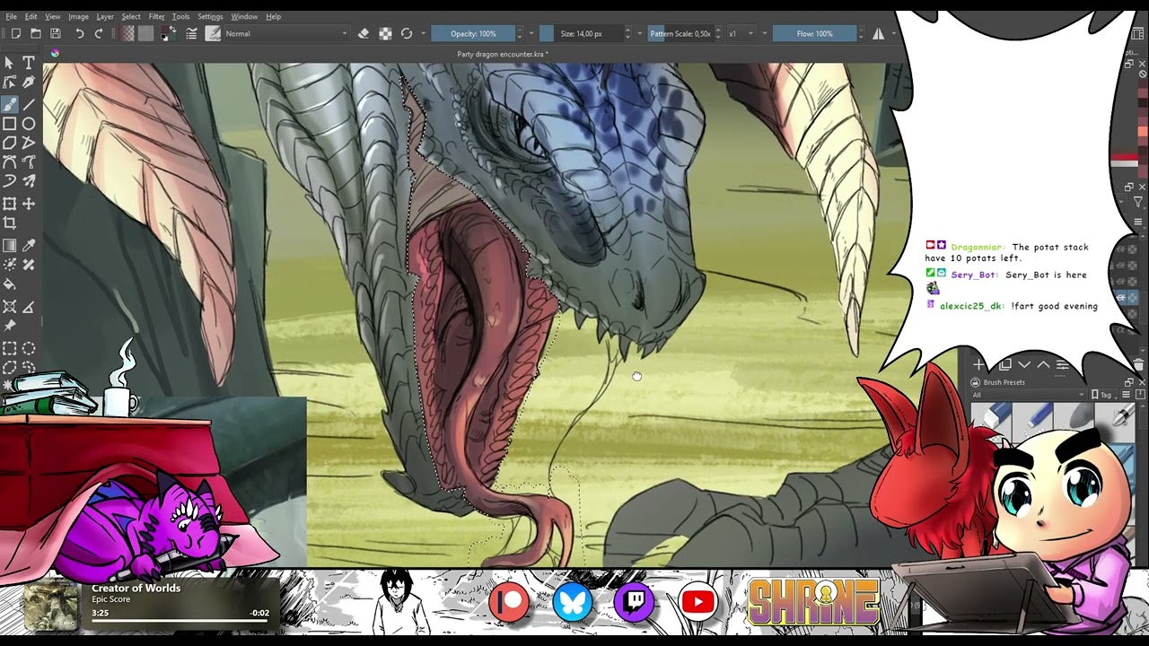Activate the Move tool

(x=29, y=204)
